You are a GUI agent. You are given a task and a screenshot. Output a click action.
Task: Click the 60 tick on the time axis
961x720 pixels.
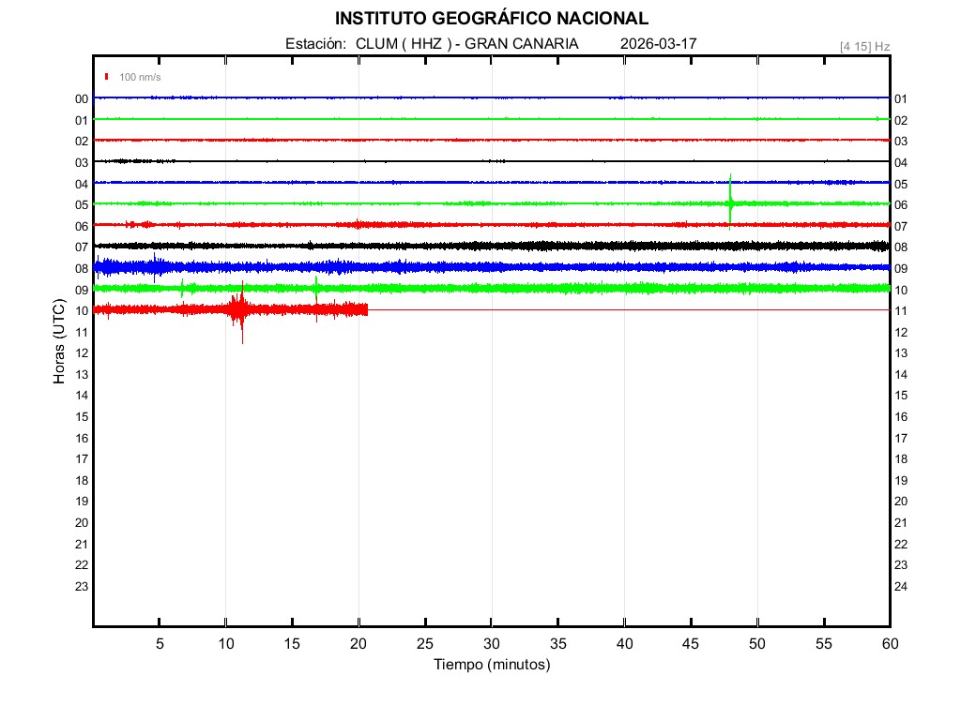(x=889, y=643)
